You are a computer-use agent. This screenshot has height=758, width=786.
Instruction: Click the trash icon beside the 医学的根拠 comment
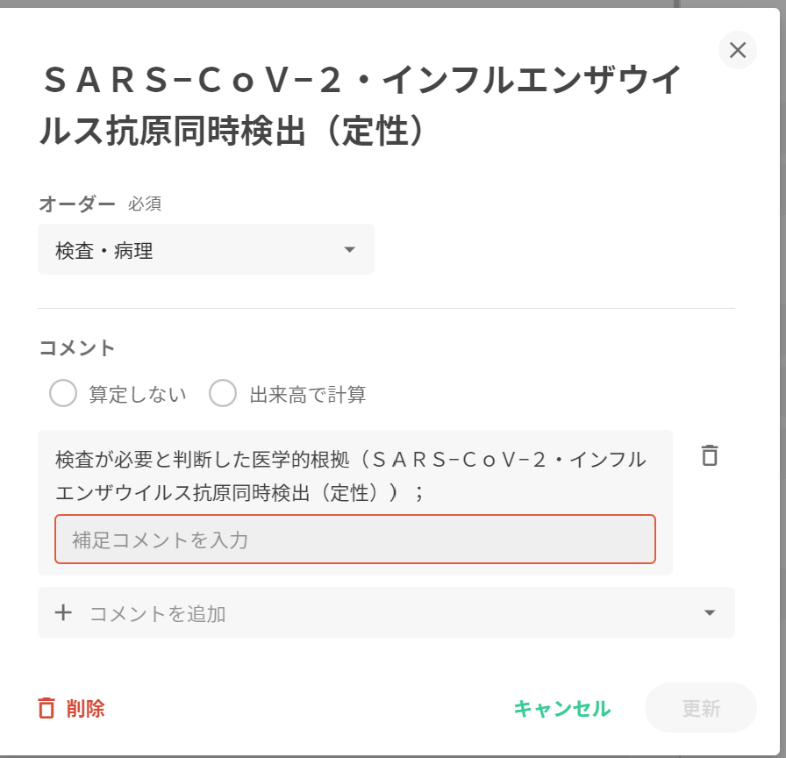click(710, 456)
